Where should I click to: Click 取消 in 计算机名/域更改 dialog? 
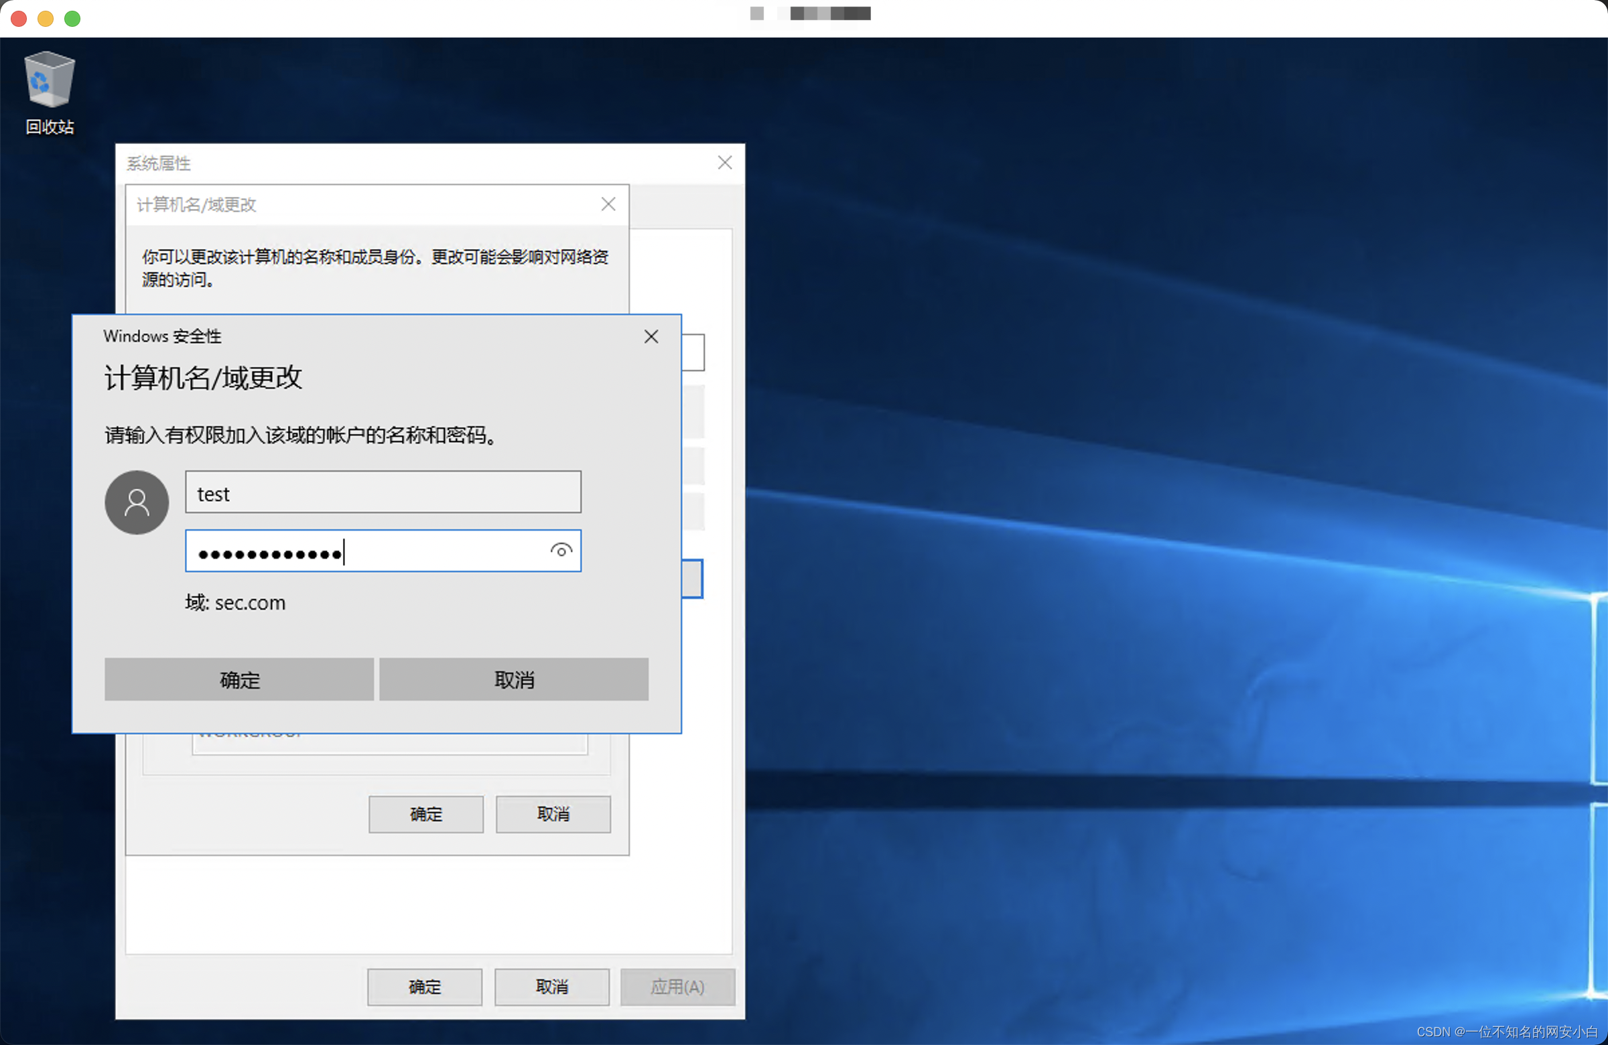(x=553, y=815)
